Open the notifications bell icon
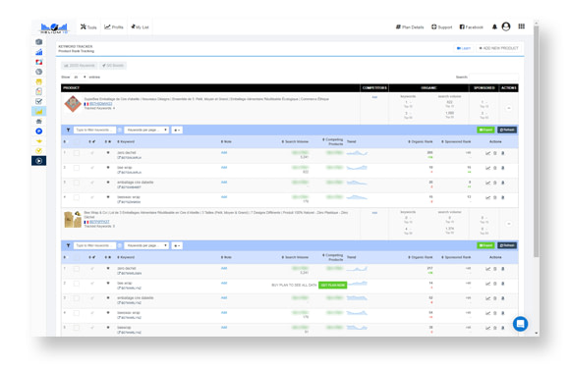Image resolution: width=569 pixels, height=368 pixels. pyautogui.click(x=494, y=26)
